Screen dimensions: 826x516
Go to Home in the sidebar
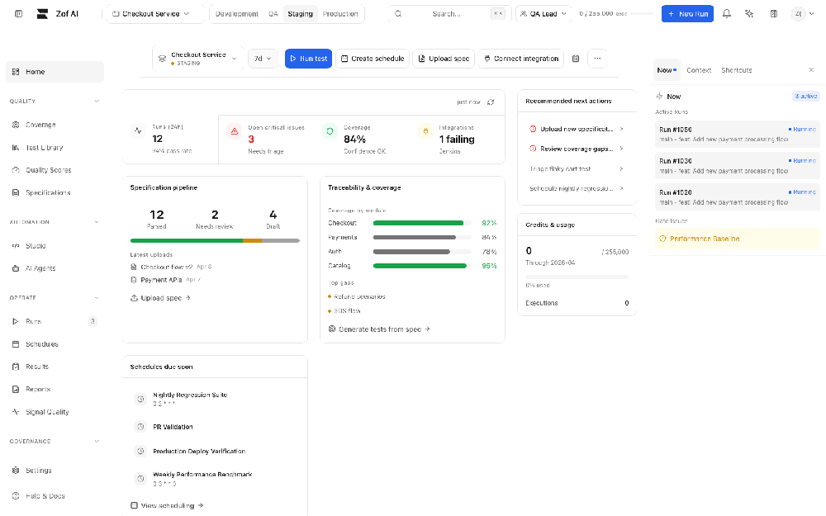coord(55,72)
